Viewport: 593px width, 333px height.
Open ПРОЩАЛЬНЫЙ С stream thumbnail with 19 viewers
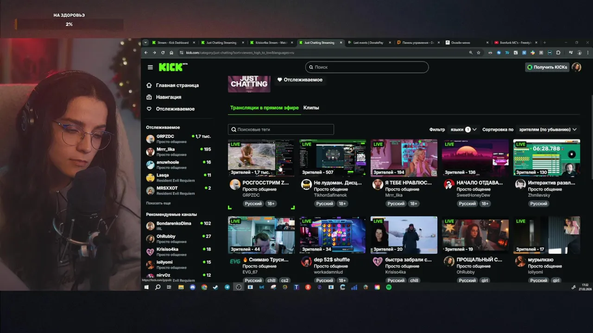[x=475, y=235]
